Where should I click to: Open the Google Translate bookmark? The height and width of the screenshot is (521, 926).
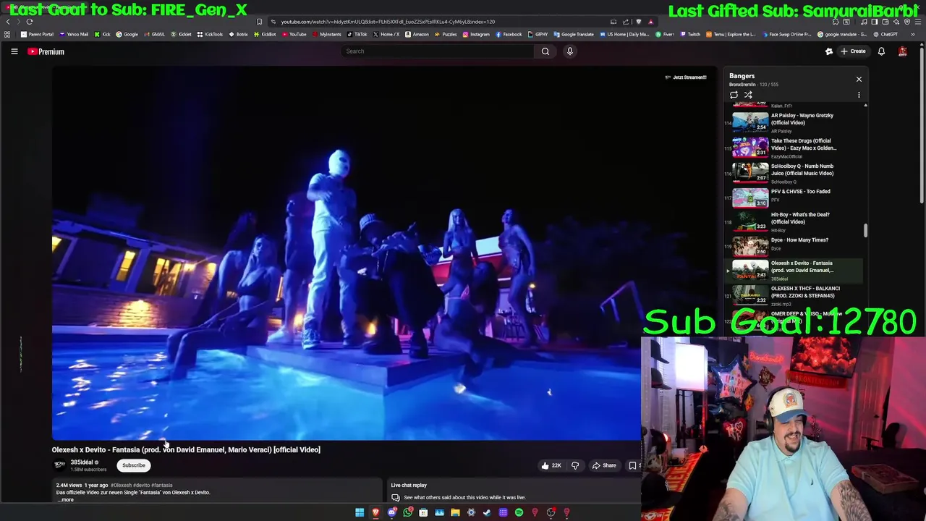click(573, 34)
